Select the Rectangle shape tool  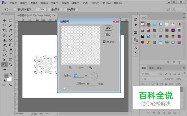click(x=11, y=60)
